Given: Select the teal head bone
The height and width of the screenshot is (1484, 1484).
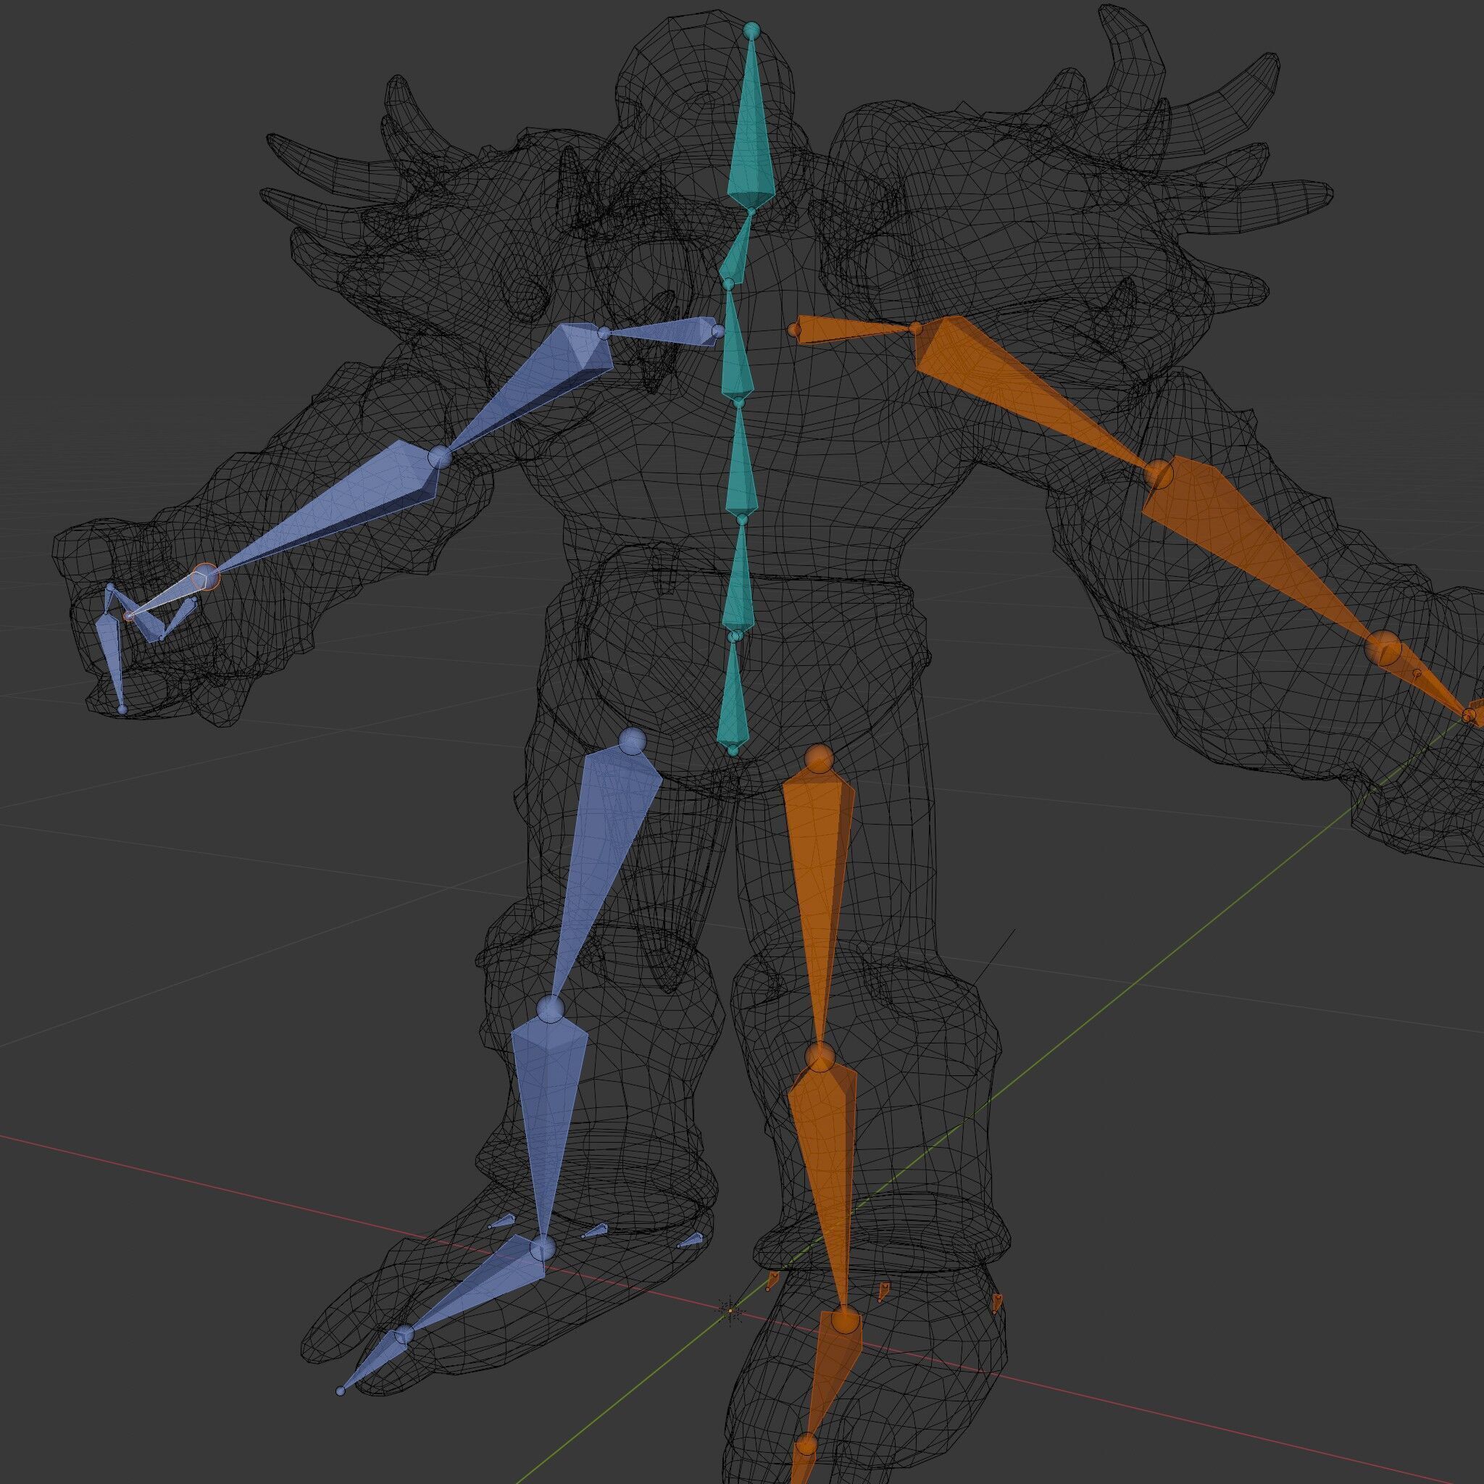Looking at the screenshot, I should 751,130.
